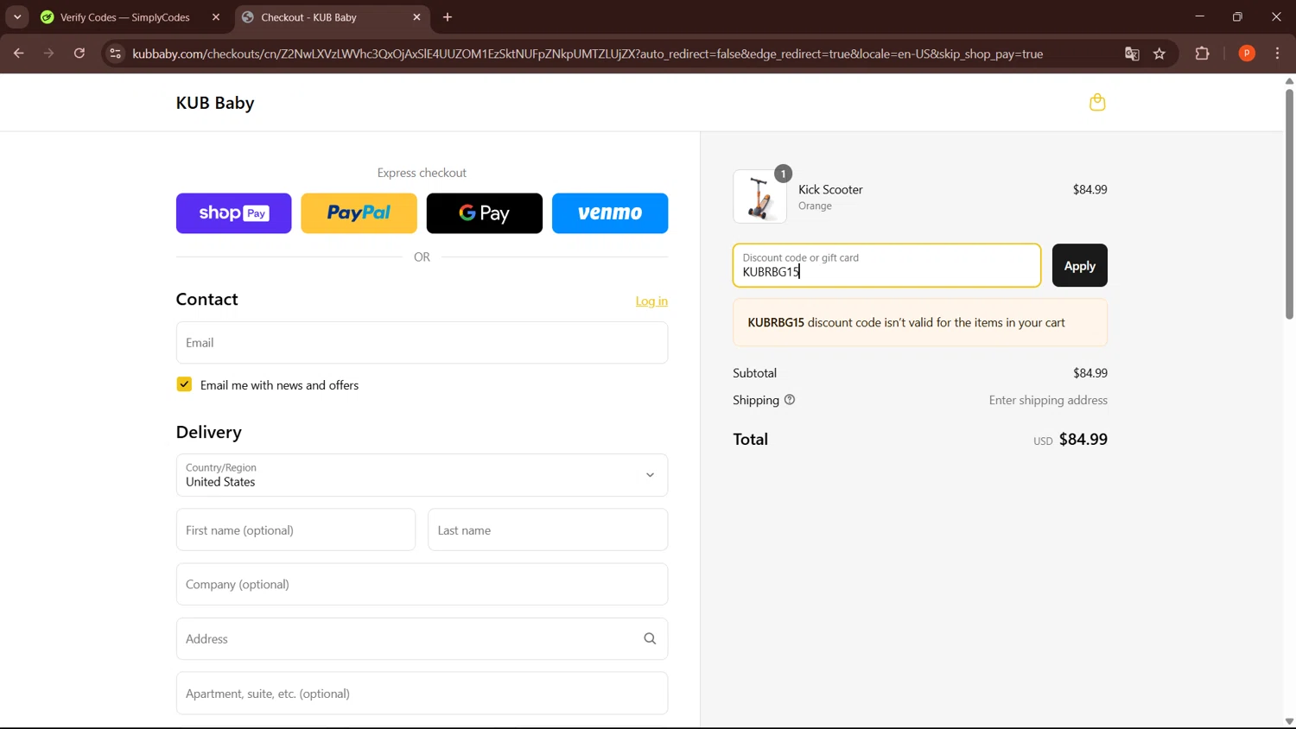Click the Last name field
This screenshot has height=729, width=1296.
tap(548, 529)
